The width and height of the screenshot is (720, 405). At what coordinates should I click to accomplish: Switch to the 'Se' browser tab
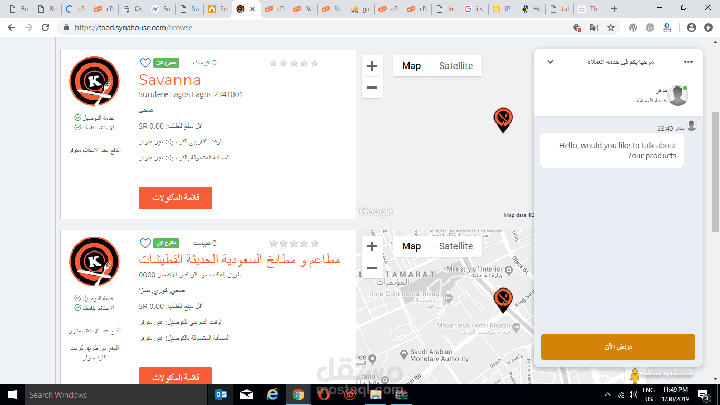point(218,9)
